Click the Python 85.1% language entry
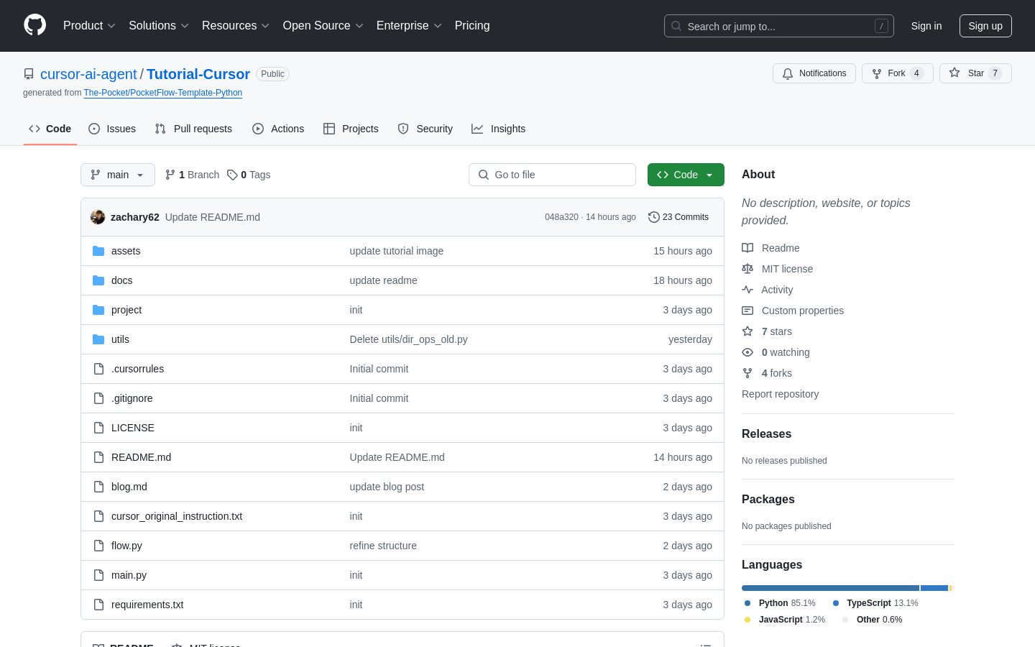This screenshot has height=647, width=1035. click(780, 603)
